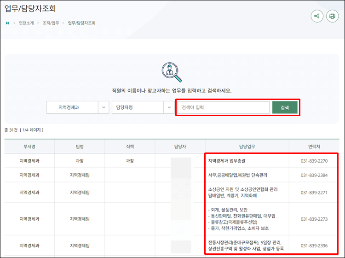Click the green 검색 button
The image size is (345, 258).
tap(285, 107)
